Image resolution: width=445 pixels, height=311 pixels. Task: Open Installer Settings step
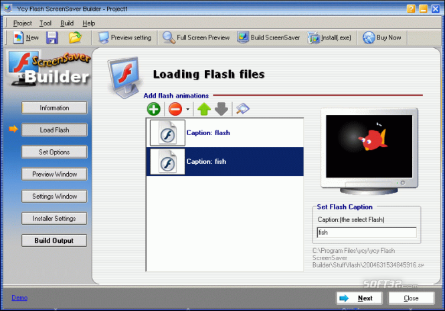[54, 219]
